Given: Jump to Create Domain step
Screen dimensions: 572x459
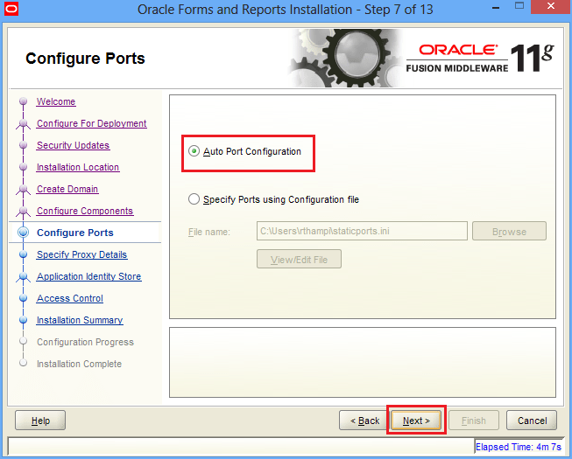Looking at the screenshot, I should (x=67, y=189).
